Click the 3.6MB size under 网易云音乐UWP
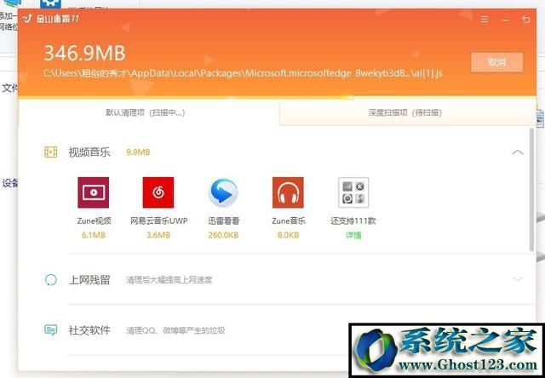Viewport: 545px width, 378px height. [x=158, y=235]
